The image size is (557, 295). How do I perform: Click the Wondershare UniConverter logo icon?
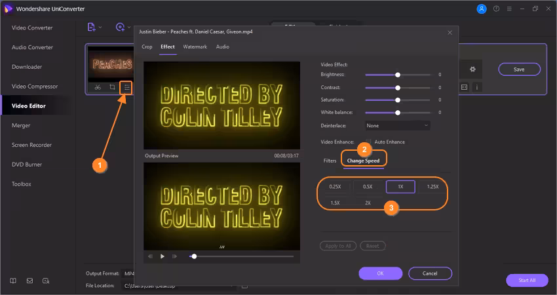click(8, 9)
